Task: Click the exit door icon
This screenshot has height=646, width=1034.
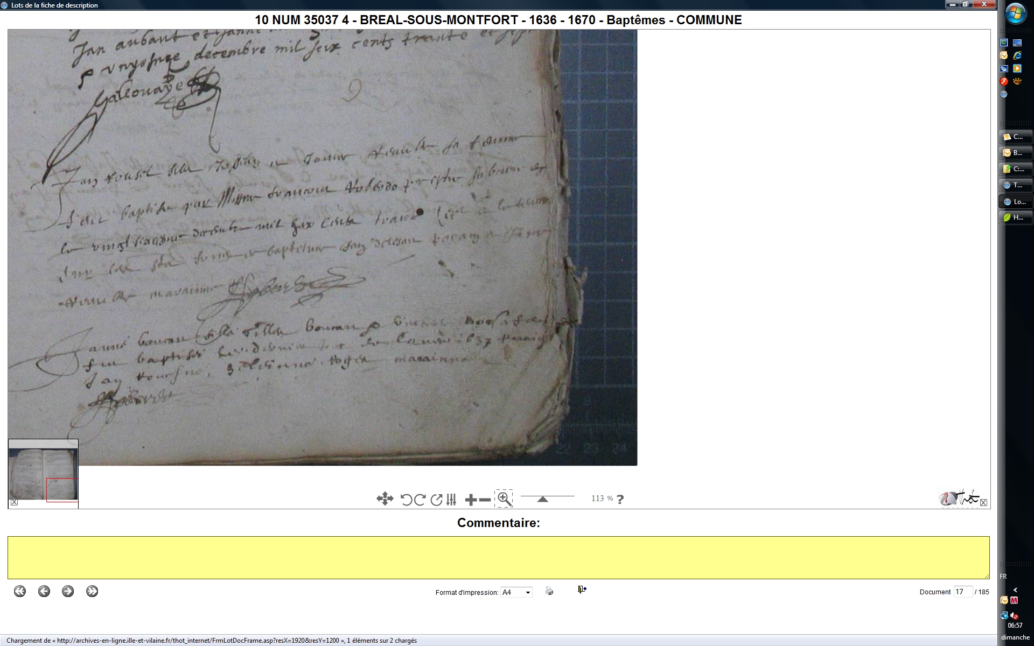Action: coord(582,590)
